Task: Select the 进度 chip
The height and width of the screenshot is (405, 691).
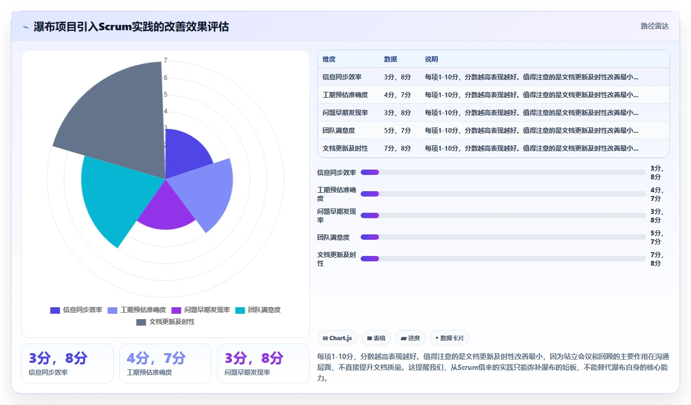Action: [x=410, y=338]
